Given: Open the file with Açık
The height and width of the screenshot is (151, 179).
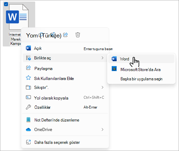Looking at the screenshot, I should point(65,48).
